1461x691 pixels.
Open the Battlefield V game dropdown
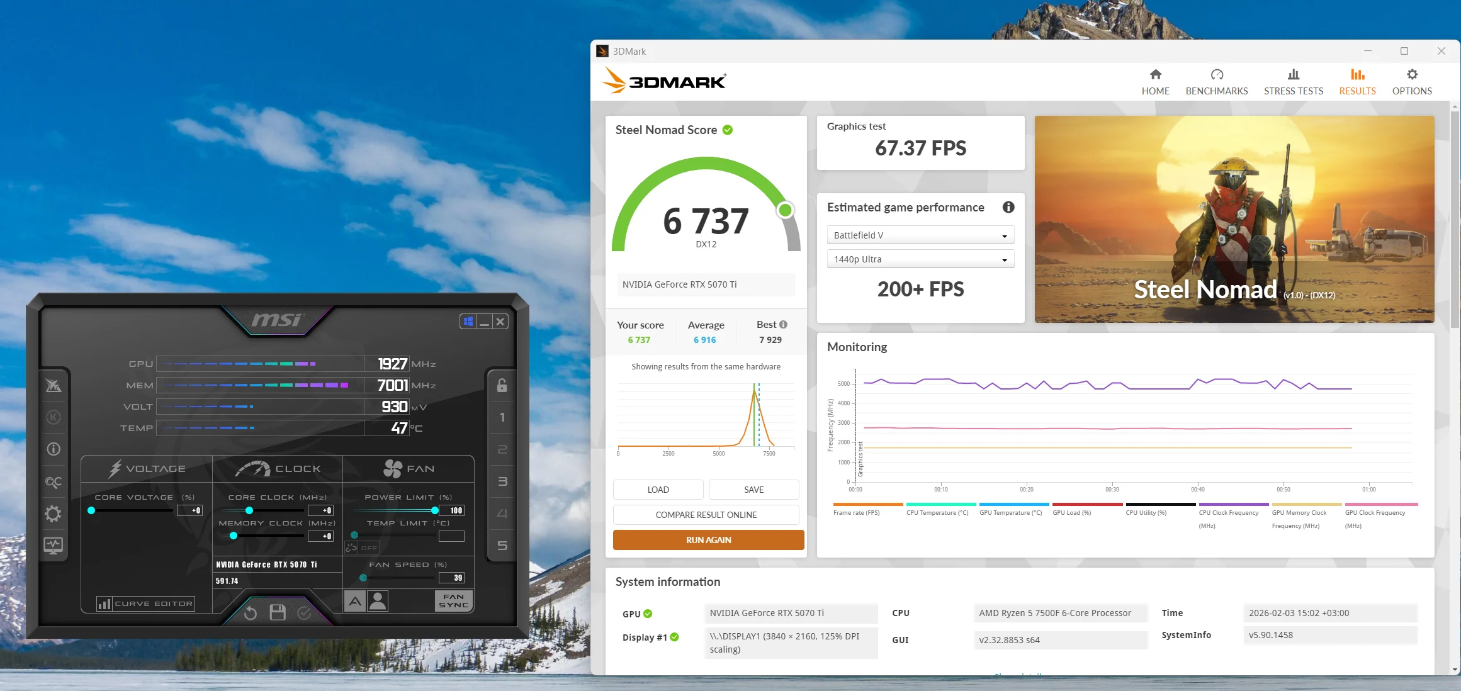point(920,235)
